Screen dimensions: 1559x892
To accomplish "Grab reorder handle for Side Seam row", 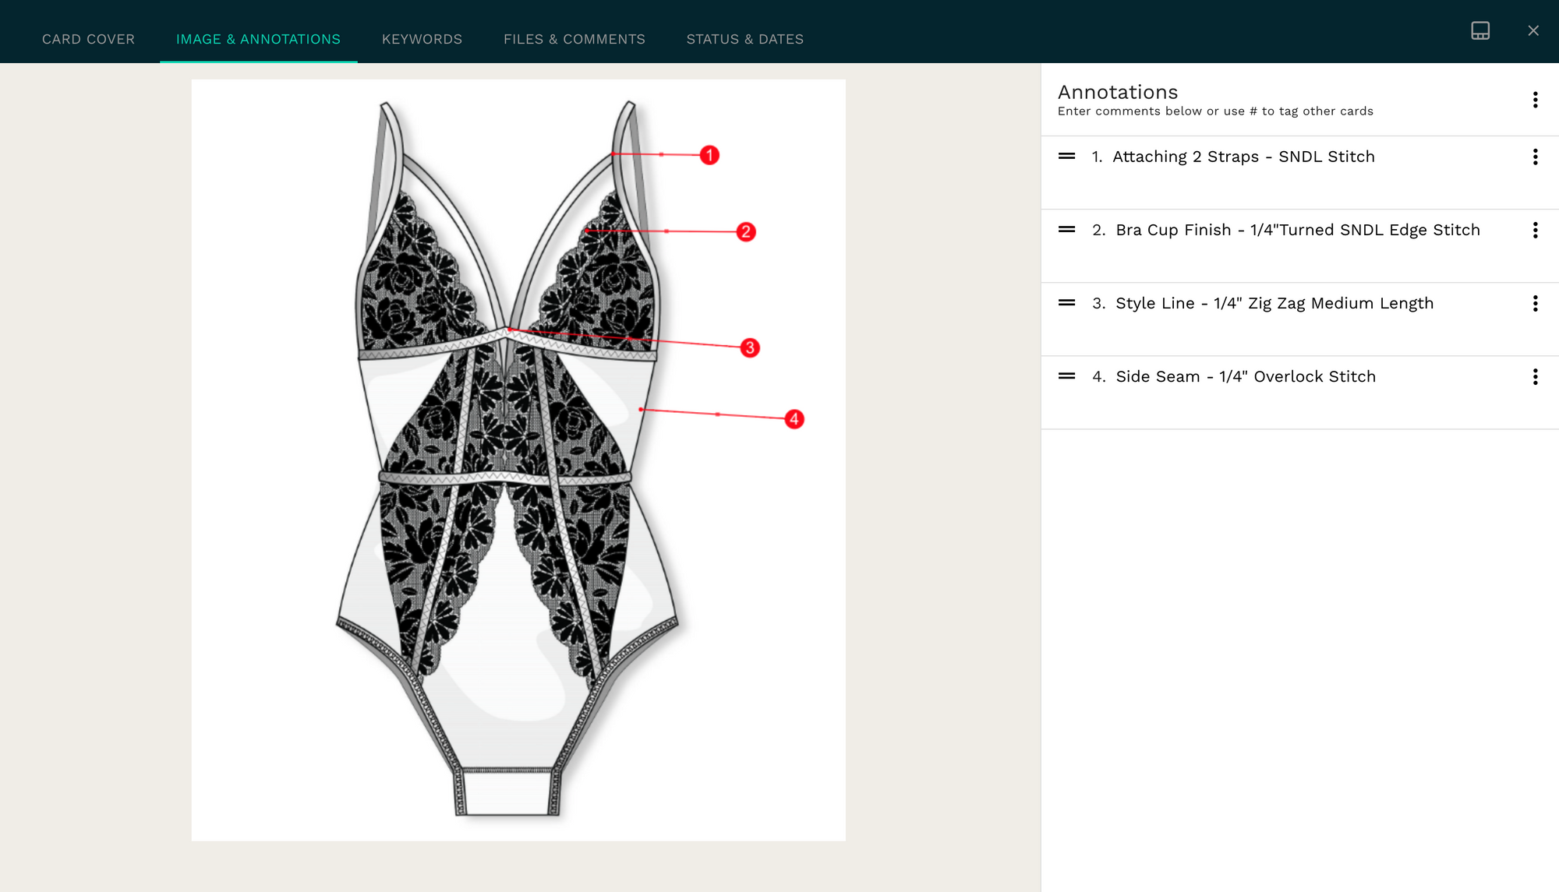I will [1066, 376].
